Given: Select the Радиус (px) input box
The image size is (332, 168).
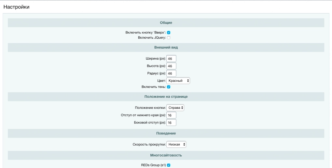Looking at the screenshot, I should coord(171,73).
